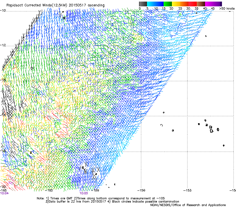
Task: Click the '-159' longitude axis label
Action: coord(95,190)
